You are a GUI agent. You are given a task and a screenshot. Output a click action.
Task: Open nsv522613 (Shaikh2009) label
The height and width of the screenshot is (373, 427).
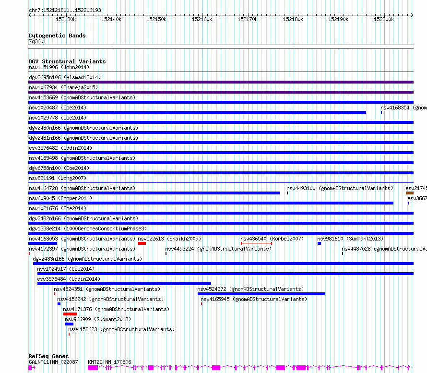[x=169, y=239]
